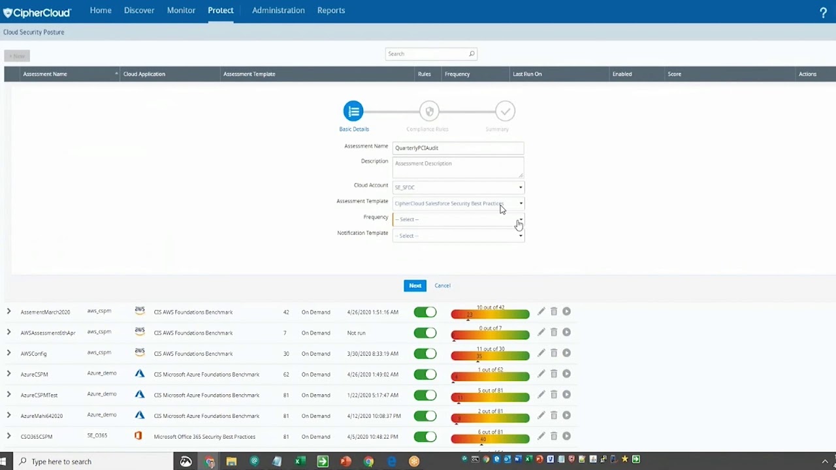Click trash icon for AzureCSPM row

[554, 374]
